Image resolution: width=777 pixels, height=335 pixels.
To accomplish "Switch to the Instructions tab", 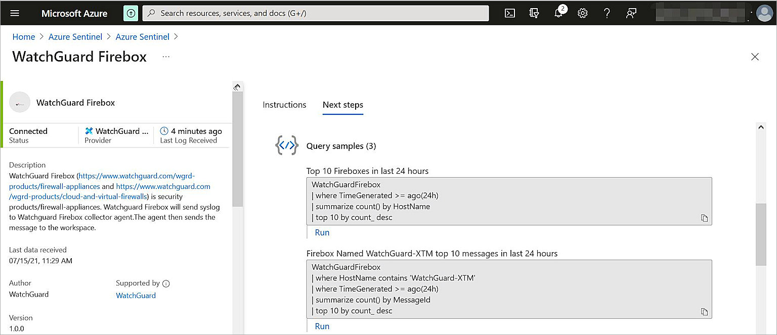I will coord(284,105).
